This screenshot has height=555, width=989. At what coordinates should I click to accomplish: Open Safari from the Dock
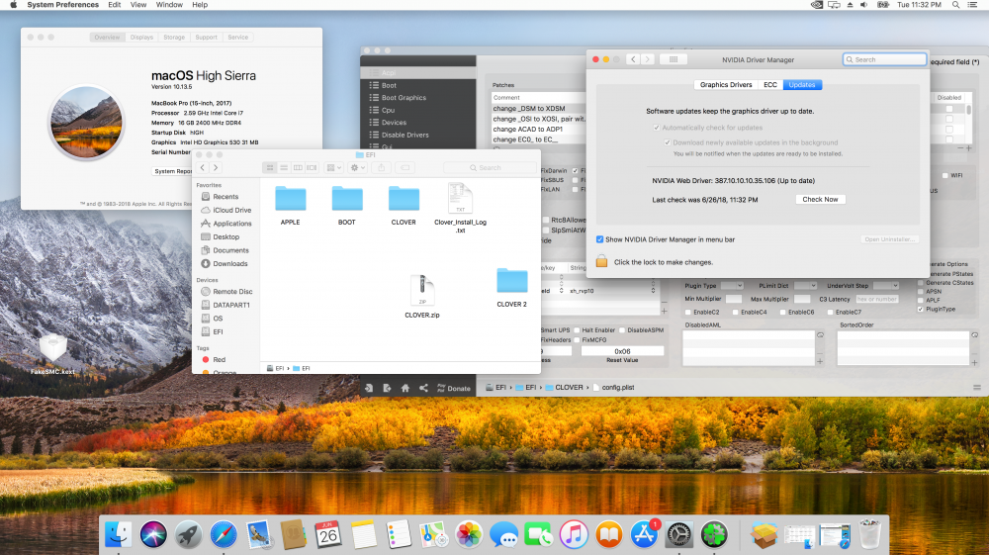[224, 535]
